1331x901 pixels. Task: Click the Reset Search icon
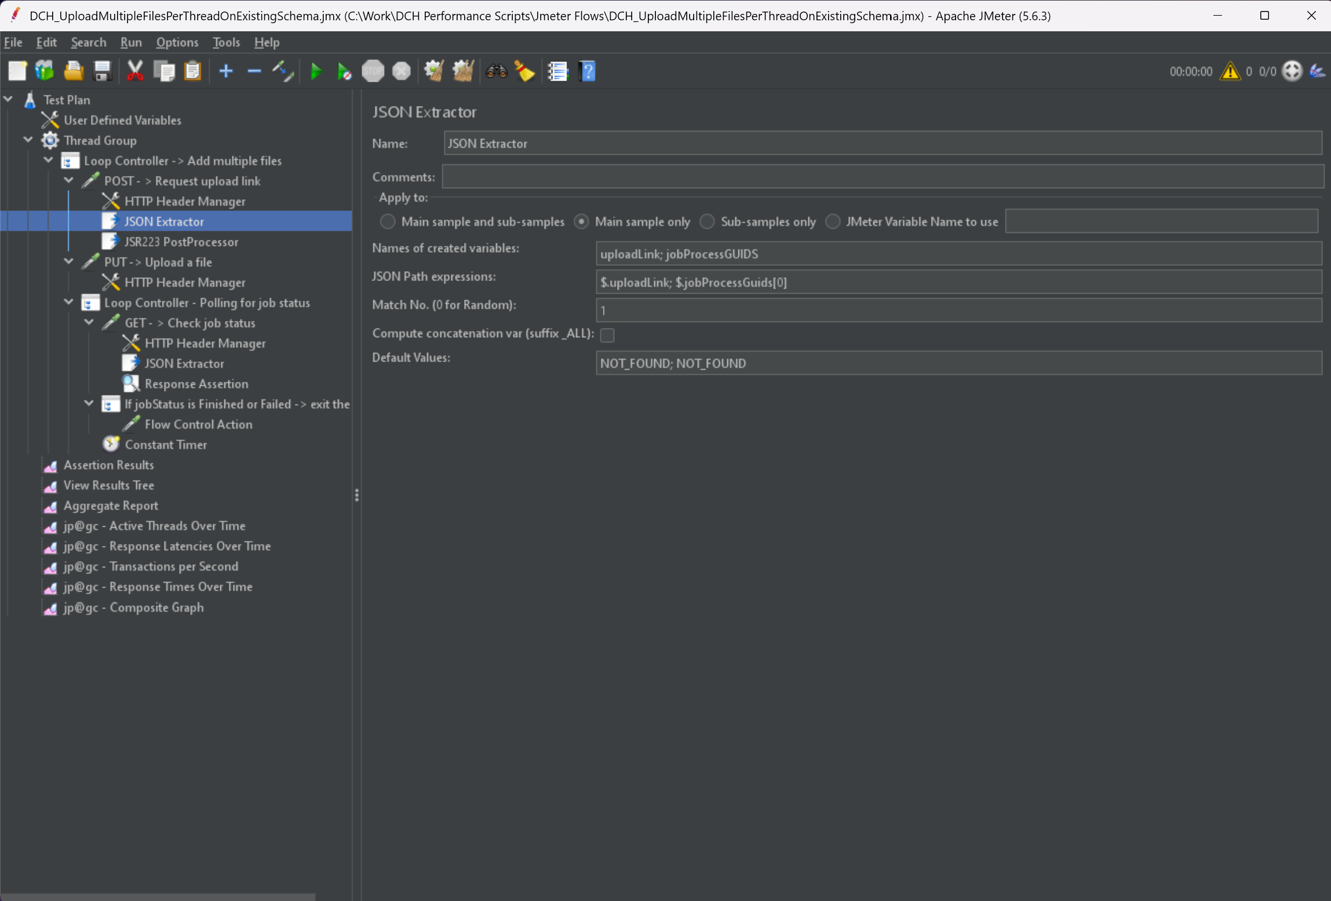[525, 71]
